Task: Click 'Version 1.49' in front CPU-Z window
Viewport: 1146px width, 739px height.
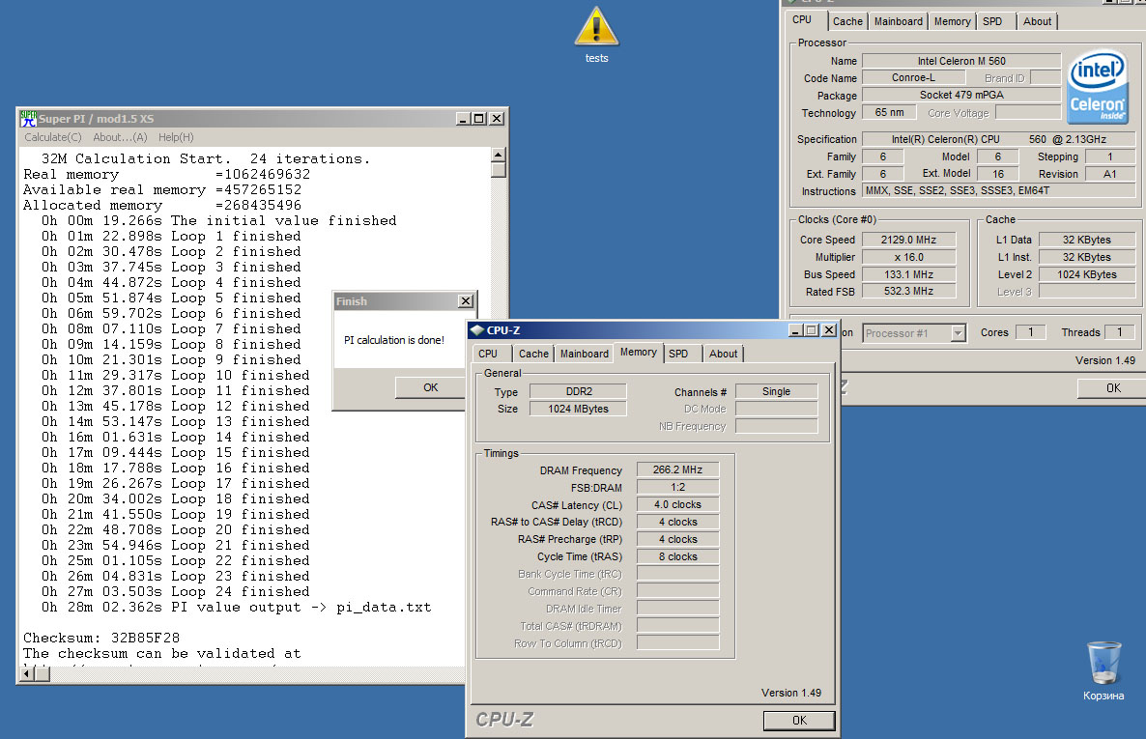Action: (790, 693)
